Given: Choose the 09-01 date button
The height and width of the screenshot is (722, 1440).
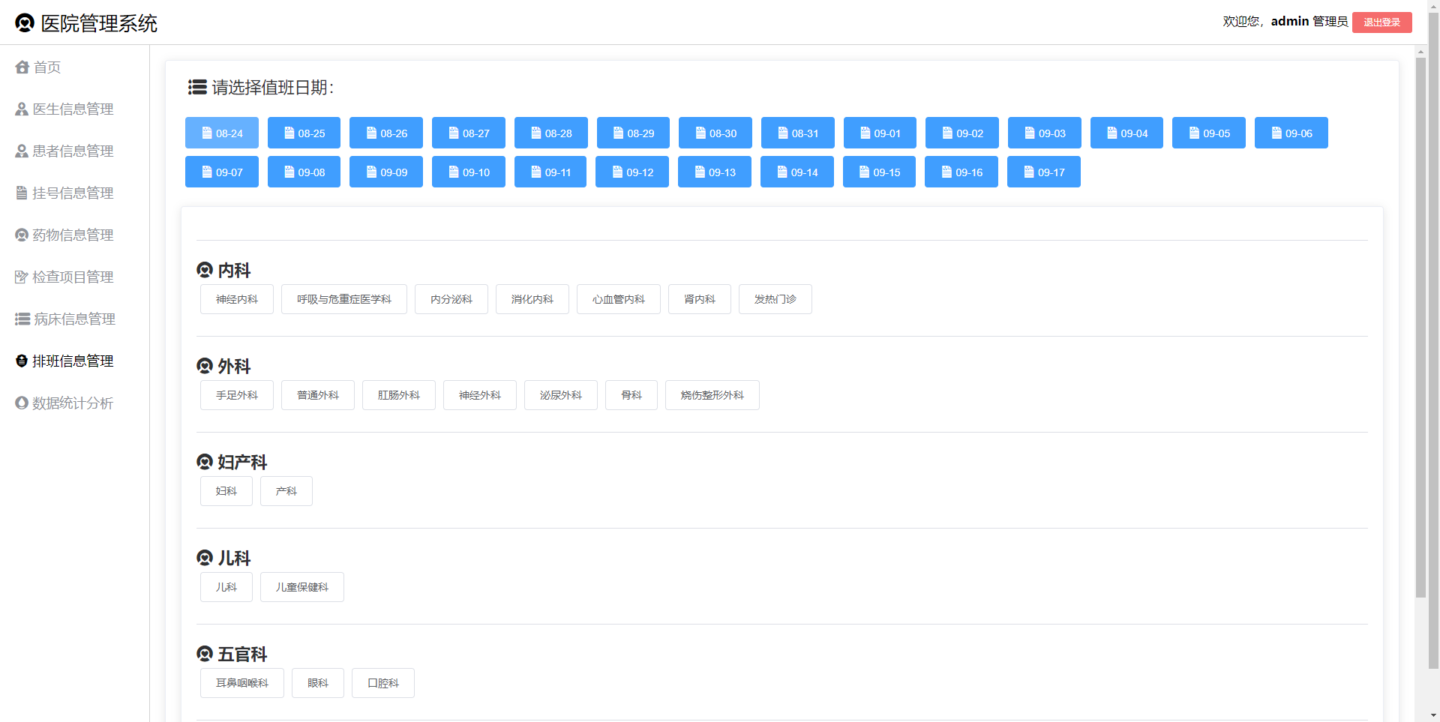Looking at the screenshot, I should click(x=880, y=133).
